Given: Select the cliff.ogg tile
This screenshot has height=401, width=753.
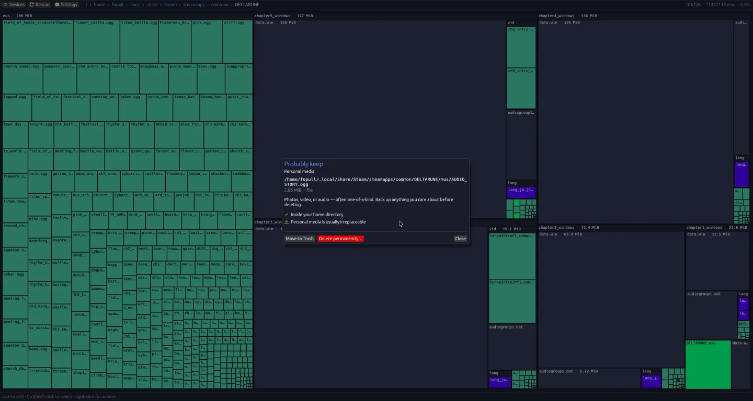Looking at the screenshot, I should (x=238, y=42).
